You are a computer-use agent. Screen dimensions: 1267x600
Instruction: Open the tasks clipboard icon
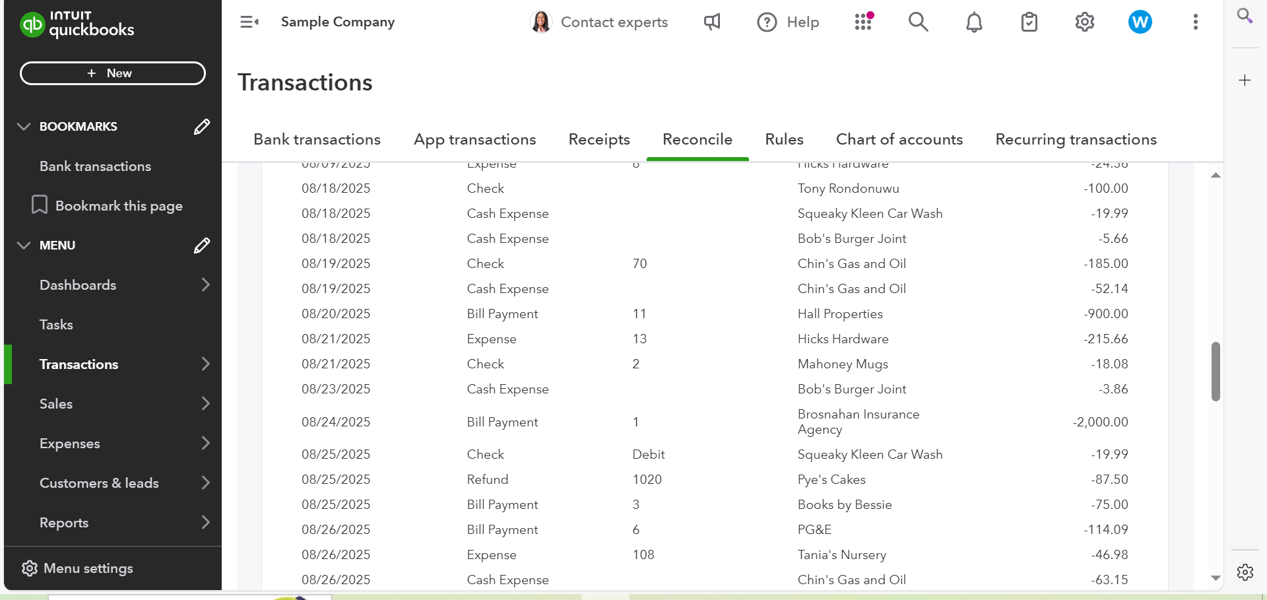coord(1029,22)
